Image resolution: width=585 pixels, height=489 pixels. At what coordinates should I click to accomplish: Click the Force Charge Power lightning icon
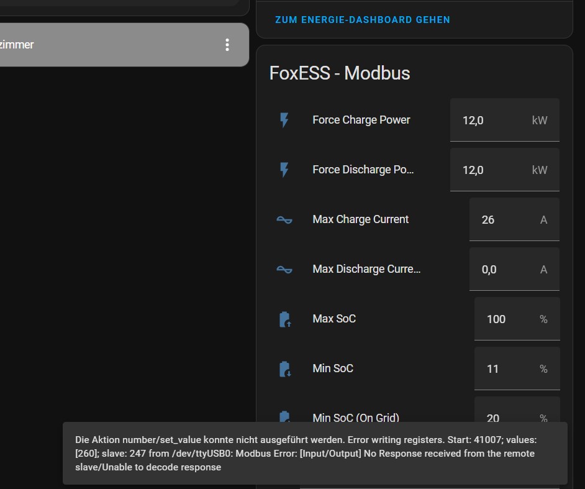[x=284, y=120]
